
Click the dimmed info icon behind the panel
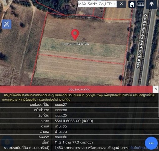7,142
